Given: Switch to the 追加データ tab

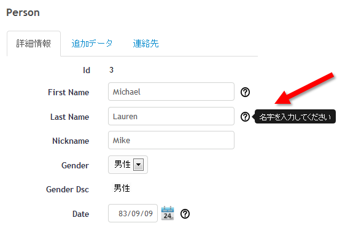Looking at the screenshot, I should 92,44.
